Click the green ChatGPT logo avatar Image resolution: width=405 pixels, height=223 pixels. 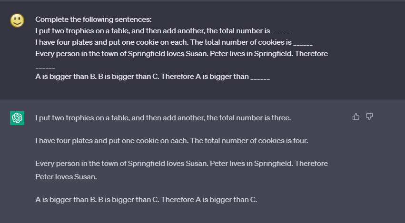[17, 118]
